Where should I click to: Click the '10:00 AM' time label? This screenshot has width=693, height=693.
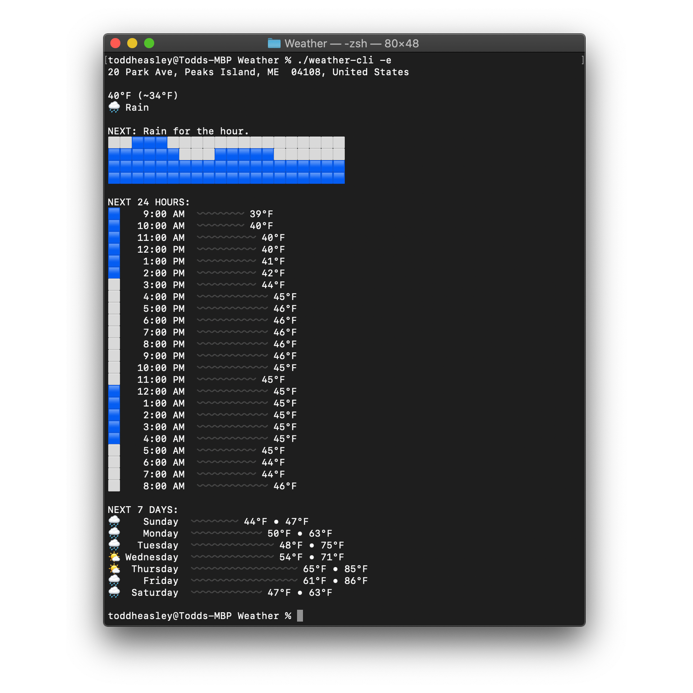[x=161, y=226]
